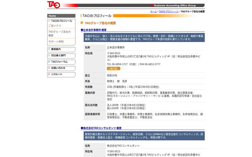Click the 名称 value 株式会社TAOコンサルタンツ
This screenshot has height=157, width=252.
tap(123, 146)
